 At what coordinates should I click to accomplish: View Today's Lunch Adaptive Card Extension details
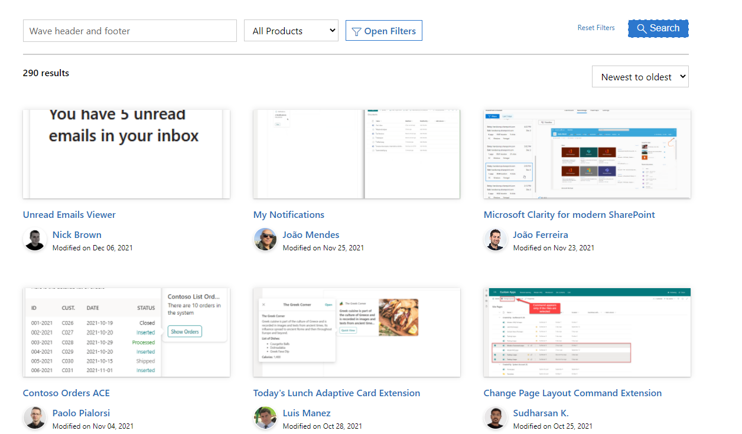click(337, 393)
